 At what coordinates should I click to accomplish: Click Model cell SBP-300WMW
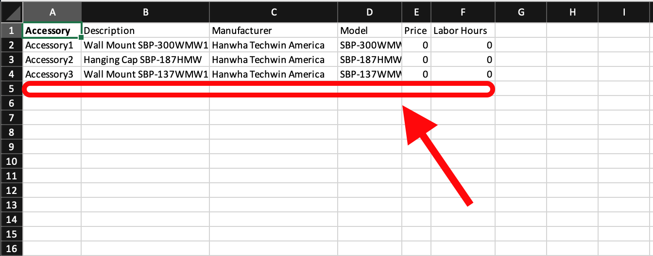370,45
